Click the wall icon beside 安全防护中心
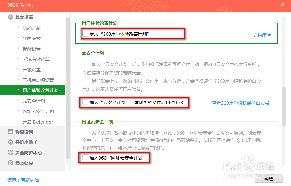Screen dimensions: 291x186 click(x=10, y=152)
